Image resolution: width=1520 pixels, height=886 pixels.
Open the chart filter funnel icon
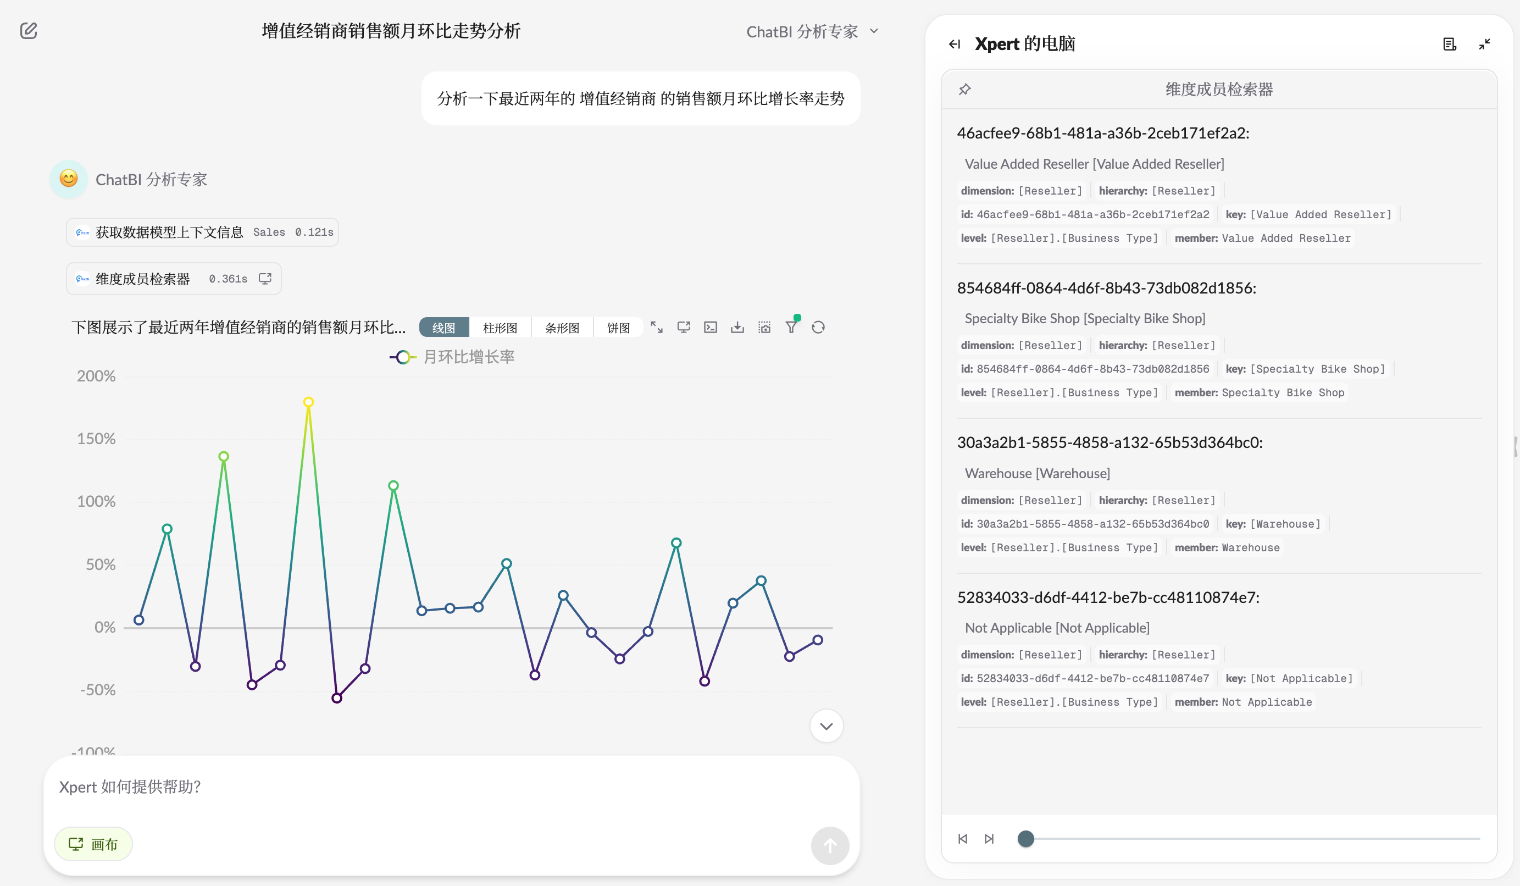coord(791,328)
